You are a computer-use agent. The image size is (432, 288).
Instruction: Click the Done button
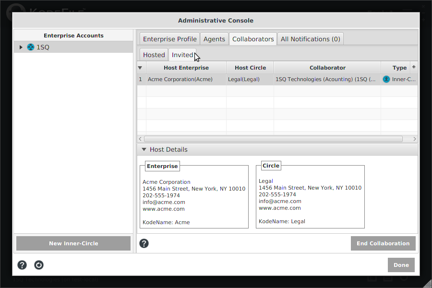coord(401,265)
